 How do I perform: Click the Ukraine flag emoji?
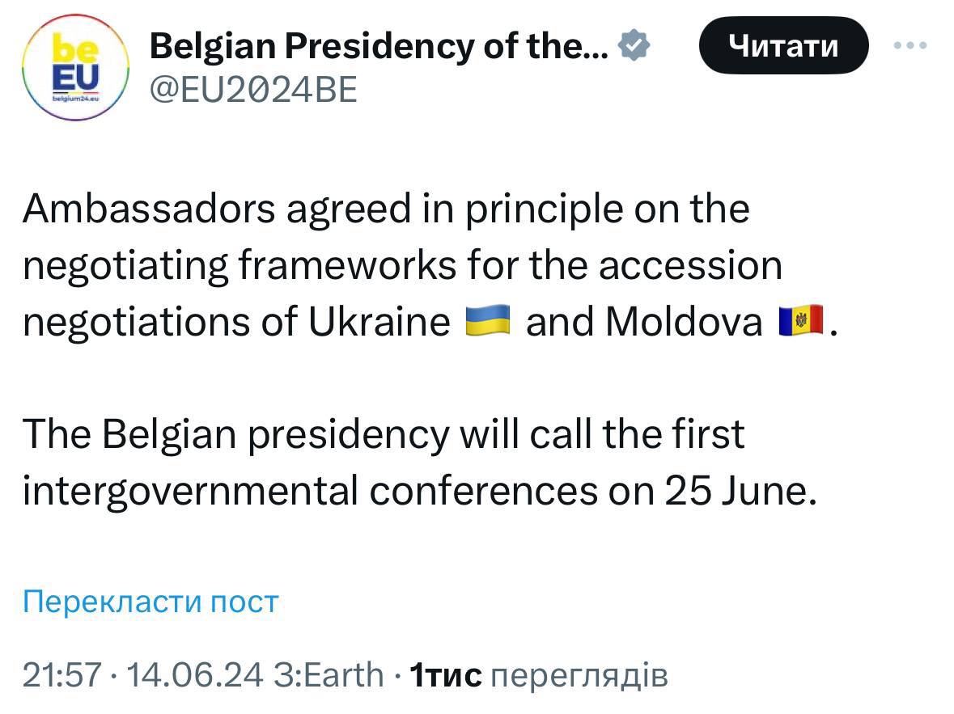click(x=488, y=322)
